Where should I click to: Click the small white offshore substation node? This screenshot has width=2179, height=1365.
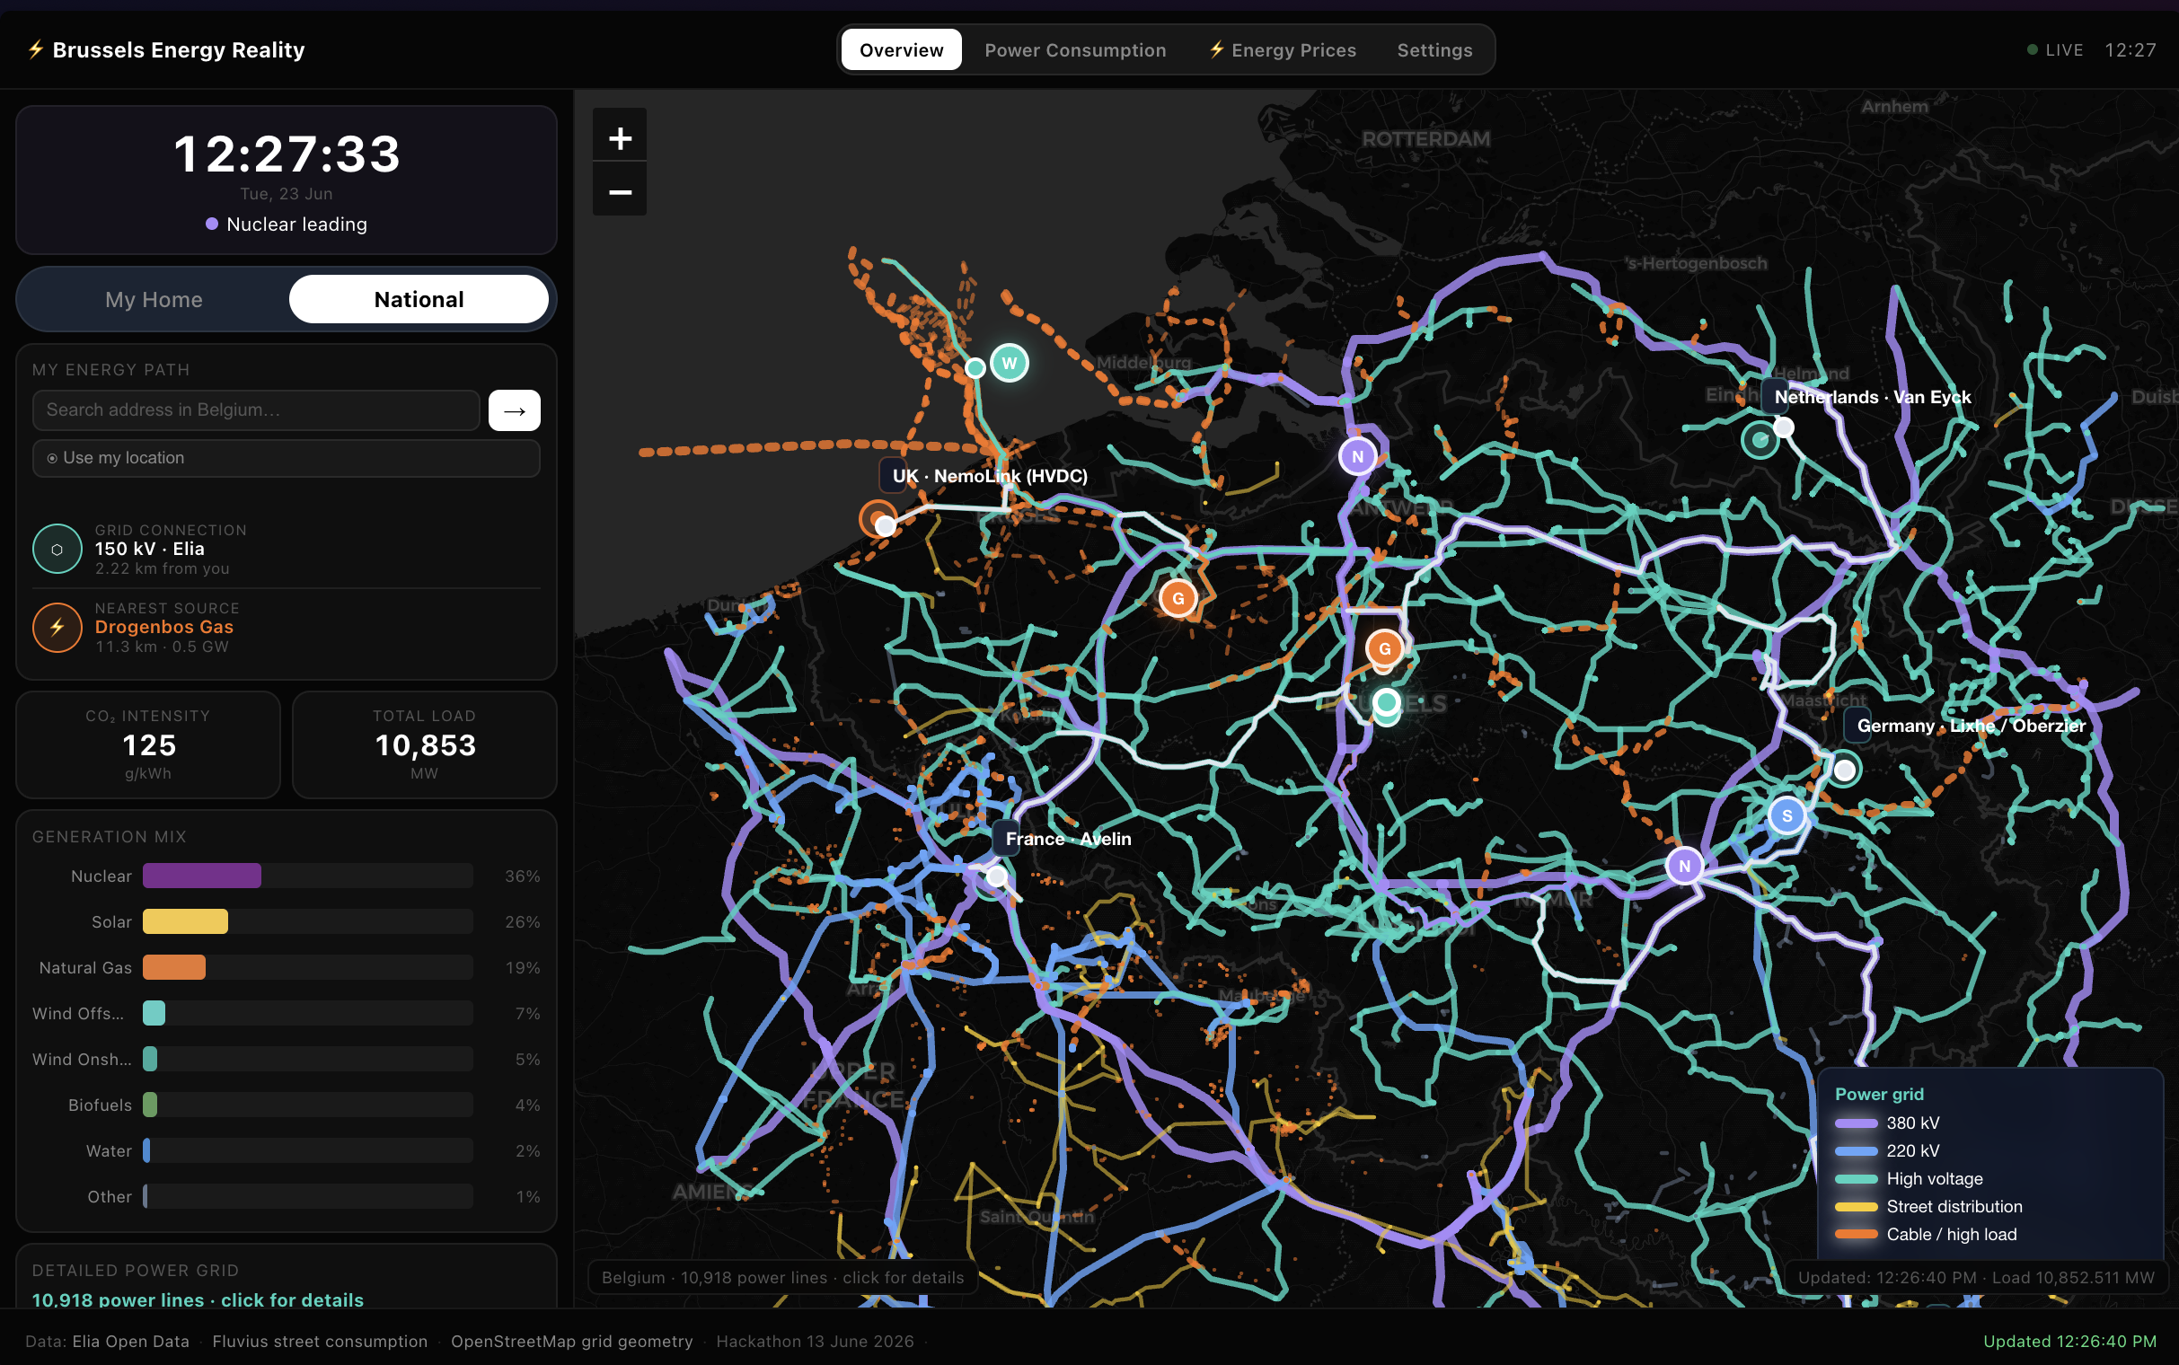[975, 367]
